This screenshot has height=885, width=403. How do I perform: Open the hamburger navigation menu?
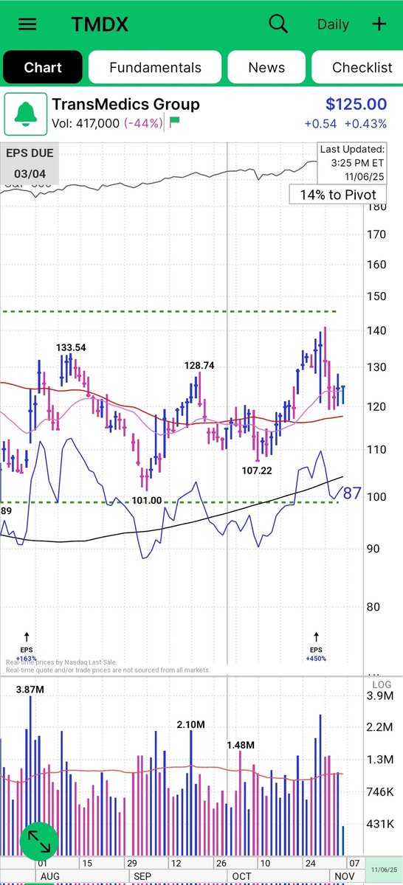[x=27, y=24]
